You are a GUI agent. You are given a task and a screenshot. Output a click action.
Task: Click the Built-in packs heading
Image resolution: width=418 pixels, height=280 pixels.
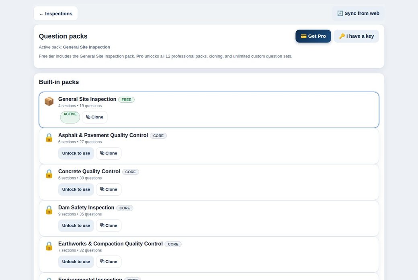[x=59, y=82]
